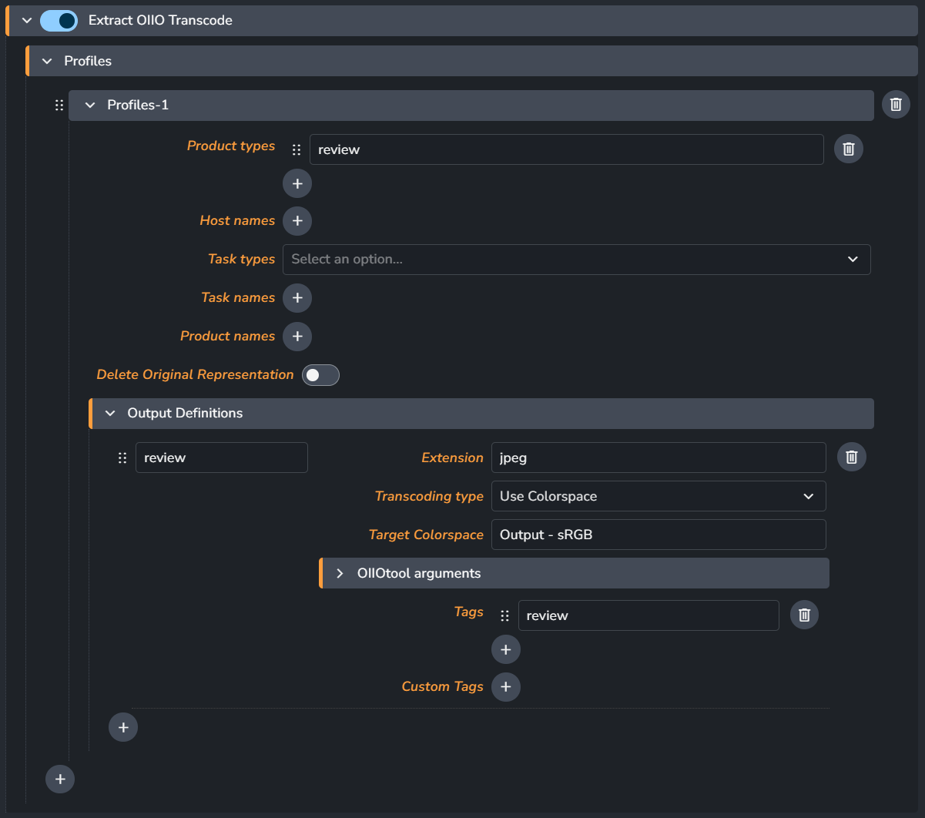Open Transcoding type dropdown
Viewport: 925px width, 818px height.
(x=658, y=497)
